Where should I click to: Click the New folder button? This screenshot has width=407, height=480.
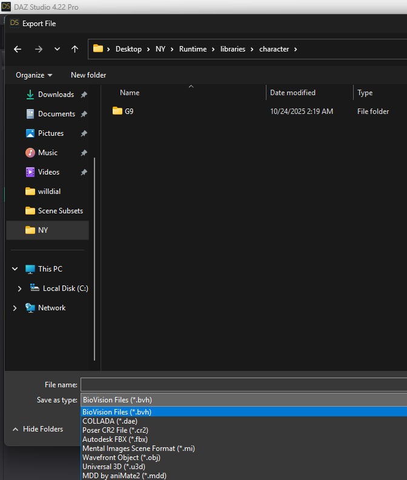point(88,75)
